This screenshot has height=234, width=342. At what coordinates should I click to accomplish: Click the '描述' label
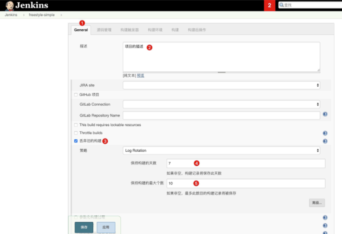click(83, 46)
